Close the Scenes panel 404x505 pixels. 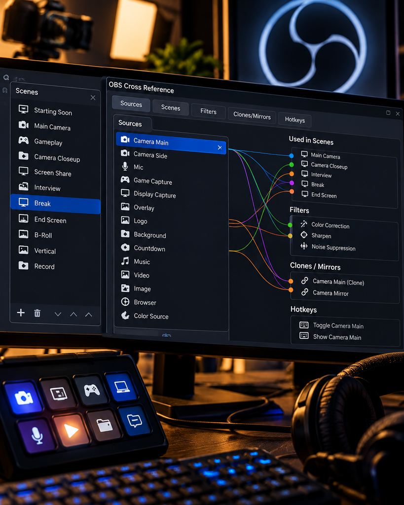(x=93, y=98)
